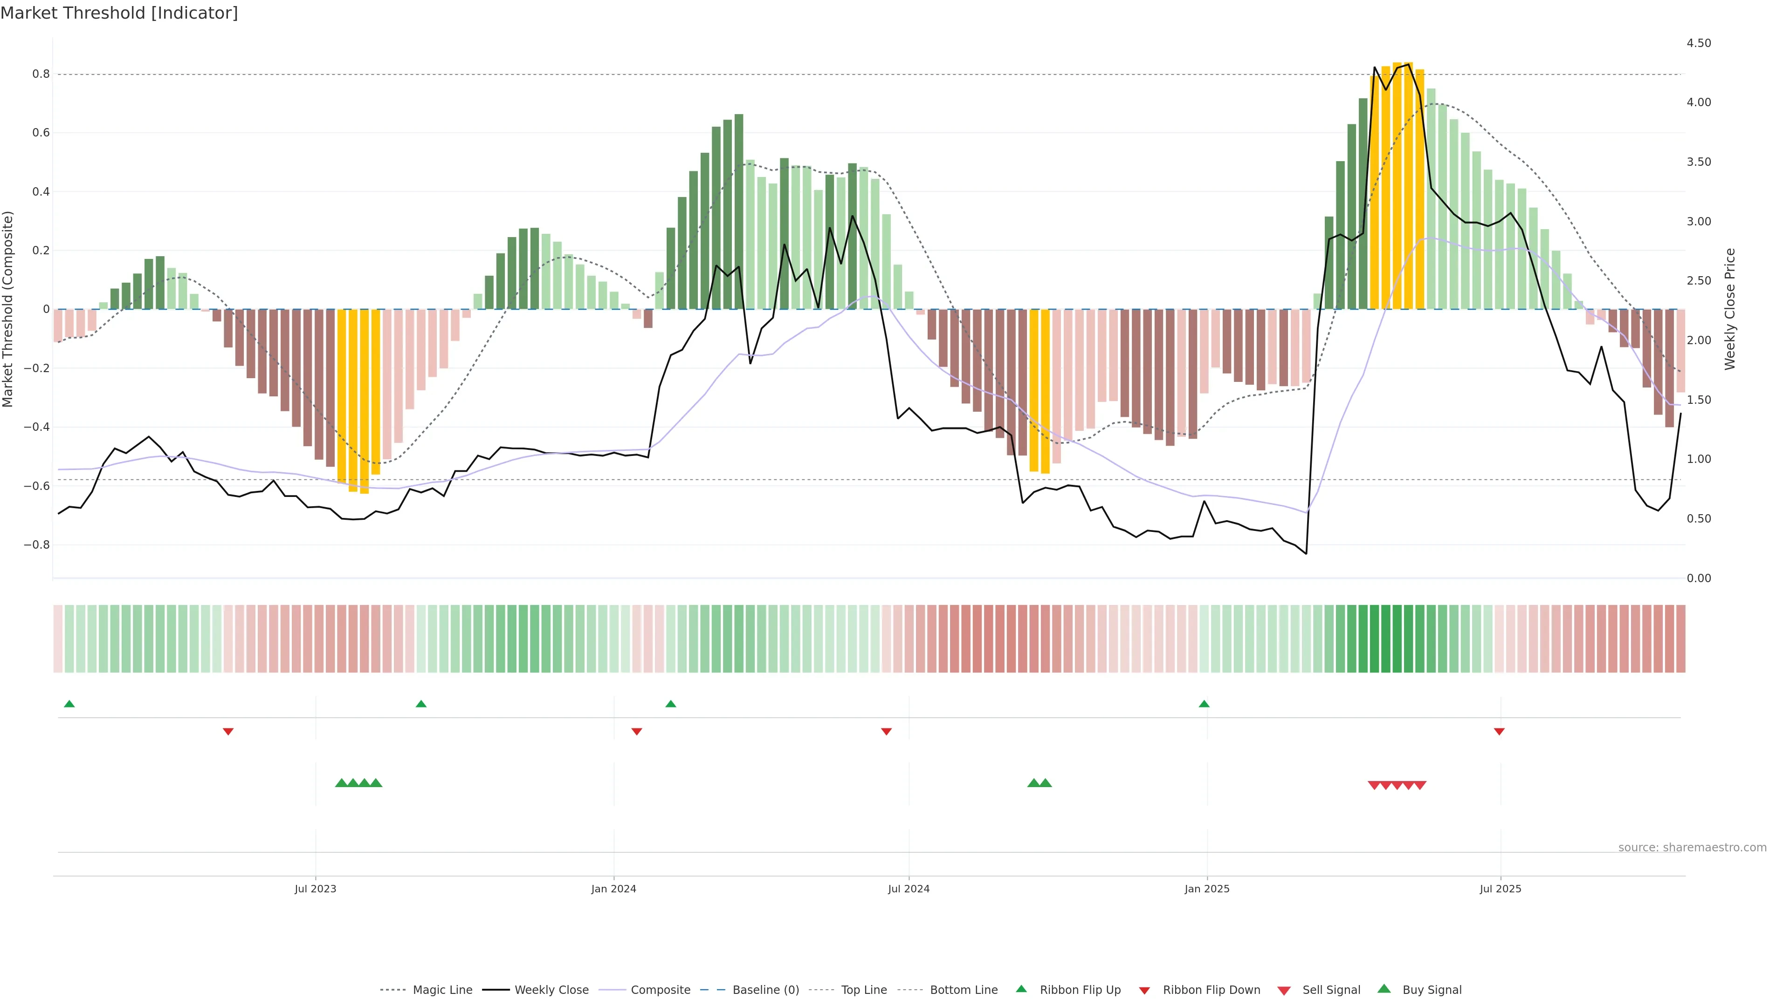Click the Ribbon Flip Up legend label
This screenshot has width=1790, height=1006.
pos(1080,990)
